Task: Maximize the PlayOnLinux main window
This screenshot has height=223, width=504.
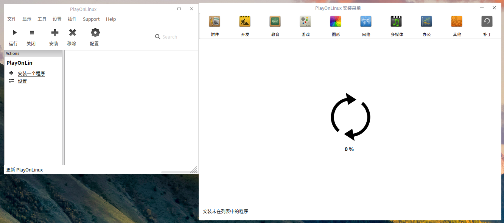Action: [x=179, y=9]
